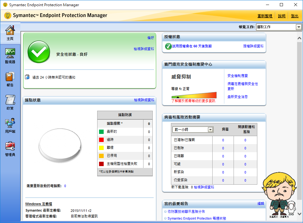Click 等級 1: 正常 text
Screen dimensions: 303x223
click(x=180, y=89)
